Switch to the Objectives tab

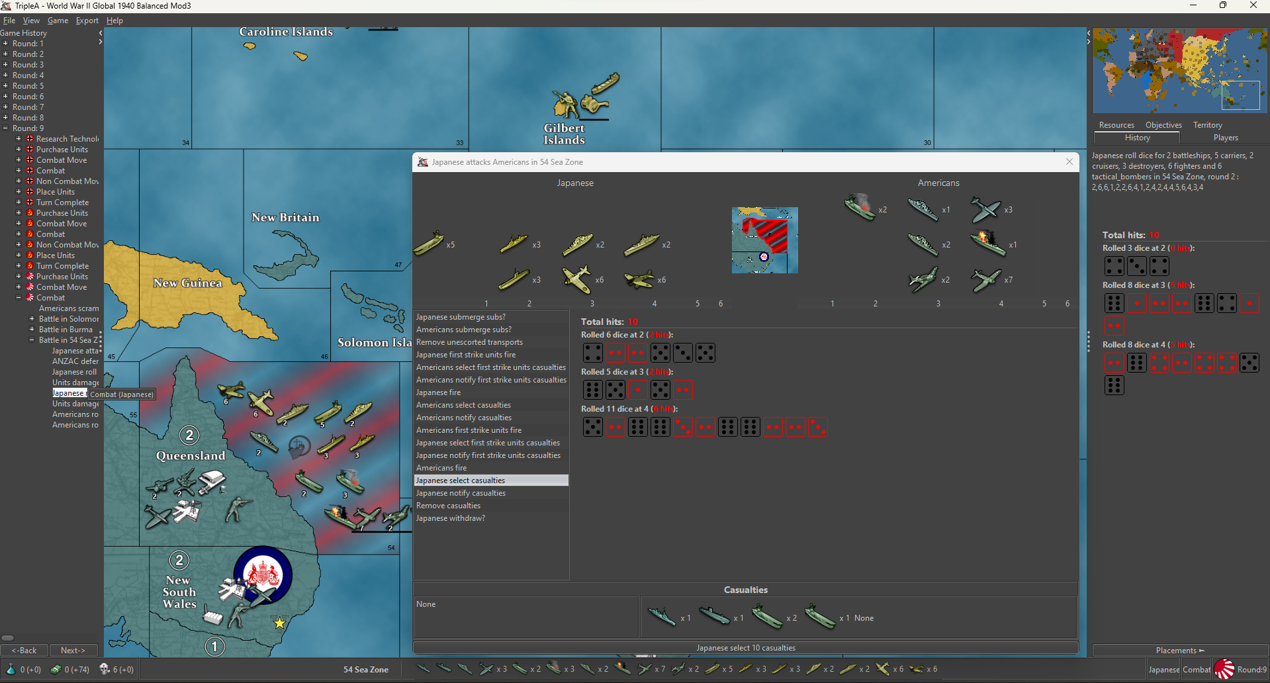pos(1163,125)
